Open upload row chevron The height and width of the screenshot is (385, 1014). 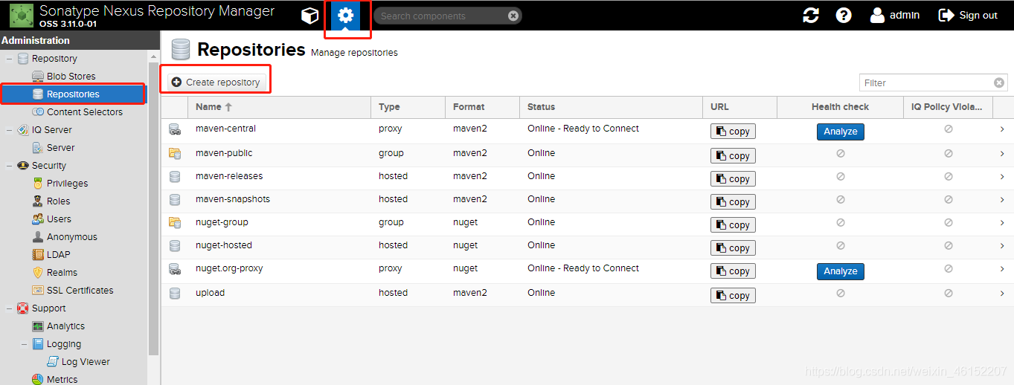tap(1002, 294)
